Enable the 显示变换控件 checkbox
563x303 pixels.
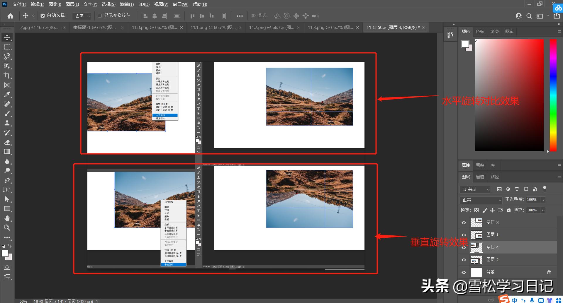click(x=100, y=16)
